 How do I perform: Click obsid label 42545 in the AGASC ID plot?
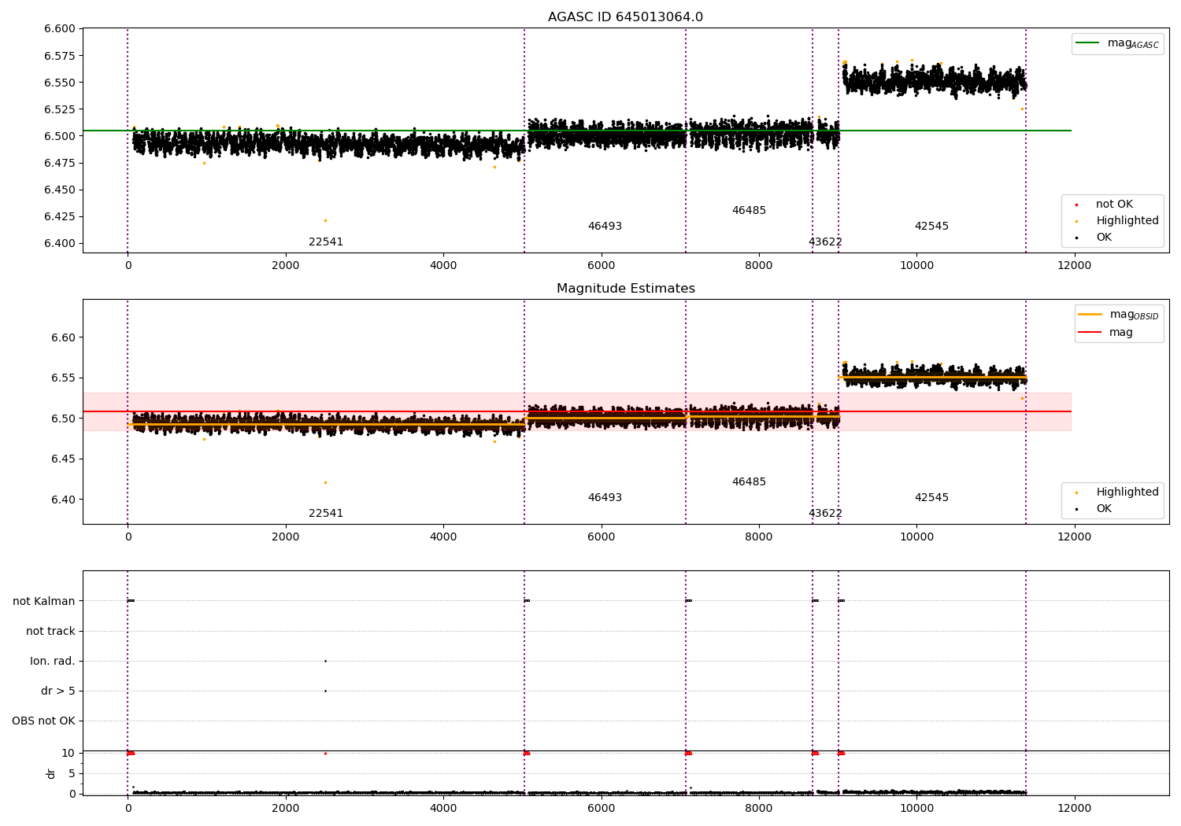click(931, 227)
